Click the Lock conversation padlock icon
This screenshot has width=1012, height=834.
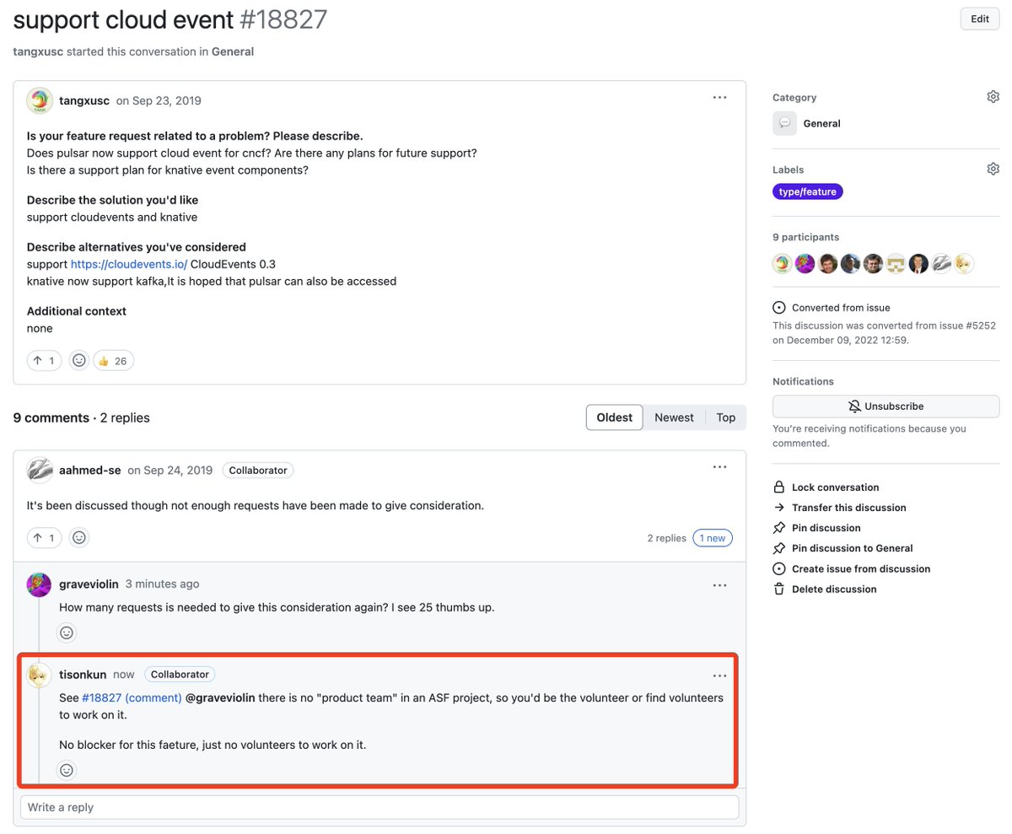coord(780,487)
